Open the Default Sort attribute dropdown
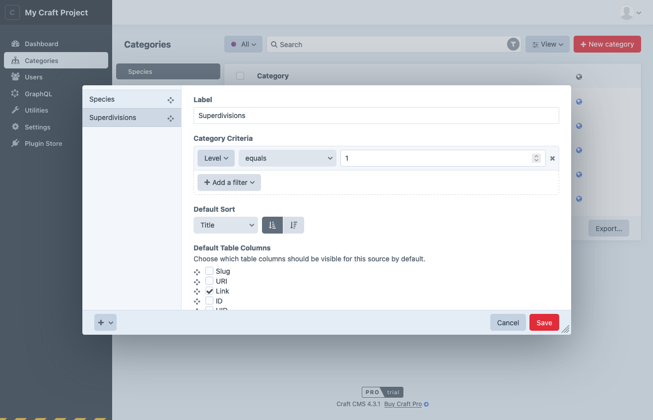The image size is (653, 420). [225, 225]
